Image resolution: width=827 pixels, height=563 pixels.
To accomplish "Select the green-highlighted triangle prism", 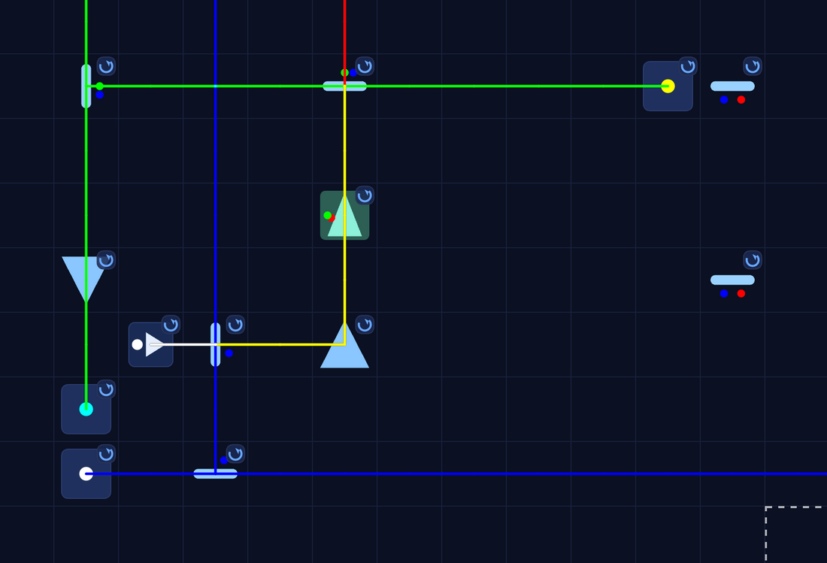I will pos(344,216).
